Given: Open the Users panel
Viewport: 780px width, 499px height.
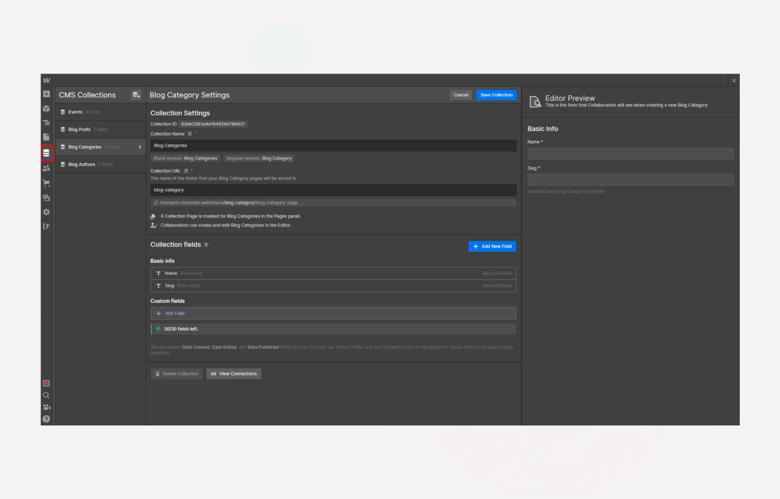Looking at the screenshot, I should point(46,168).
